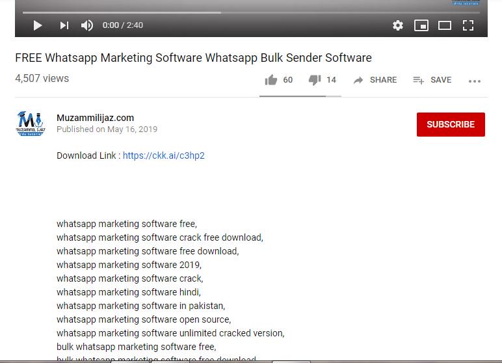Click like count 60
This screenshot has height=363, width=502.
tap(288, 80)
